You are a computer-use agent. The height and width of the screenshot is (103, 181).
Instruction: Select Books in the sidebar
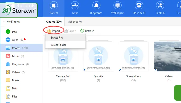pyautogui.click(x=21, y=80)
